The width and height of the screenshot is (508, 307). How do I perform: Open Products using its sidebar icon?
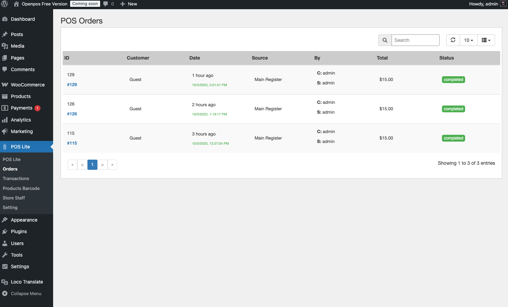click(5, 96)
